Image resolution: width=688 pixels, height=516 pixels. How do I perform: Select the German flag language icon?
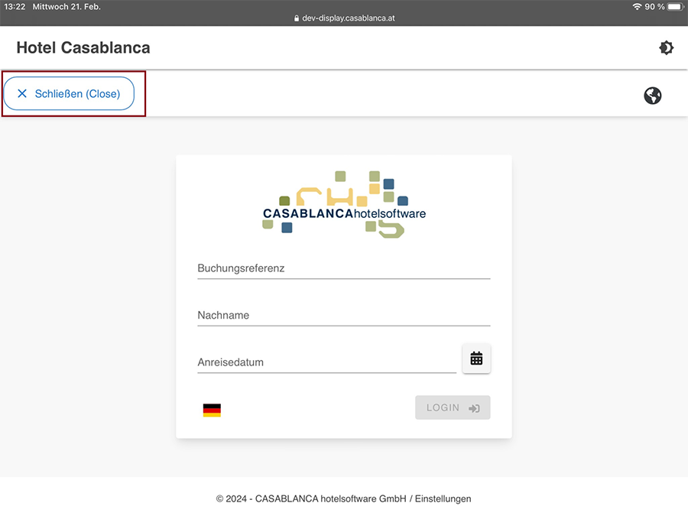212,411
